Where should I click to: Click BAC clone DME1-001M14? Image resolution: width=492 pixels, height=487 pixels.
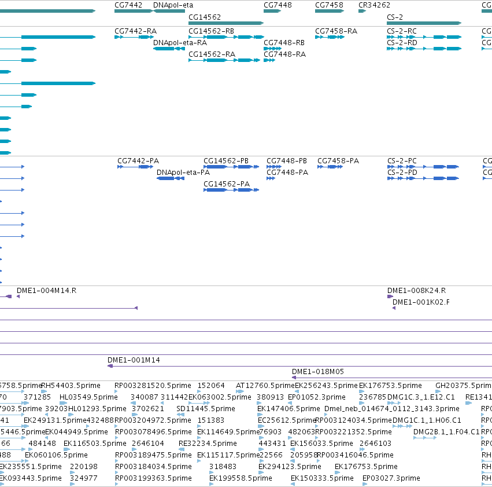(x=134, y=360)
